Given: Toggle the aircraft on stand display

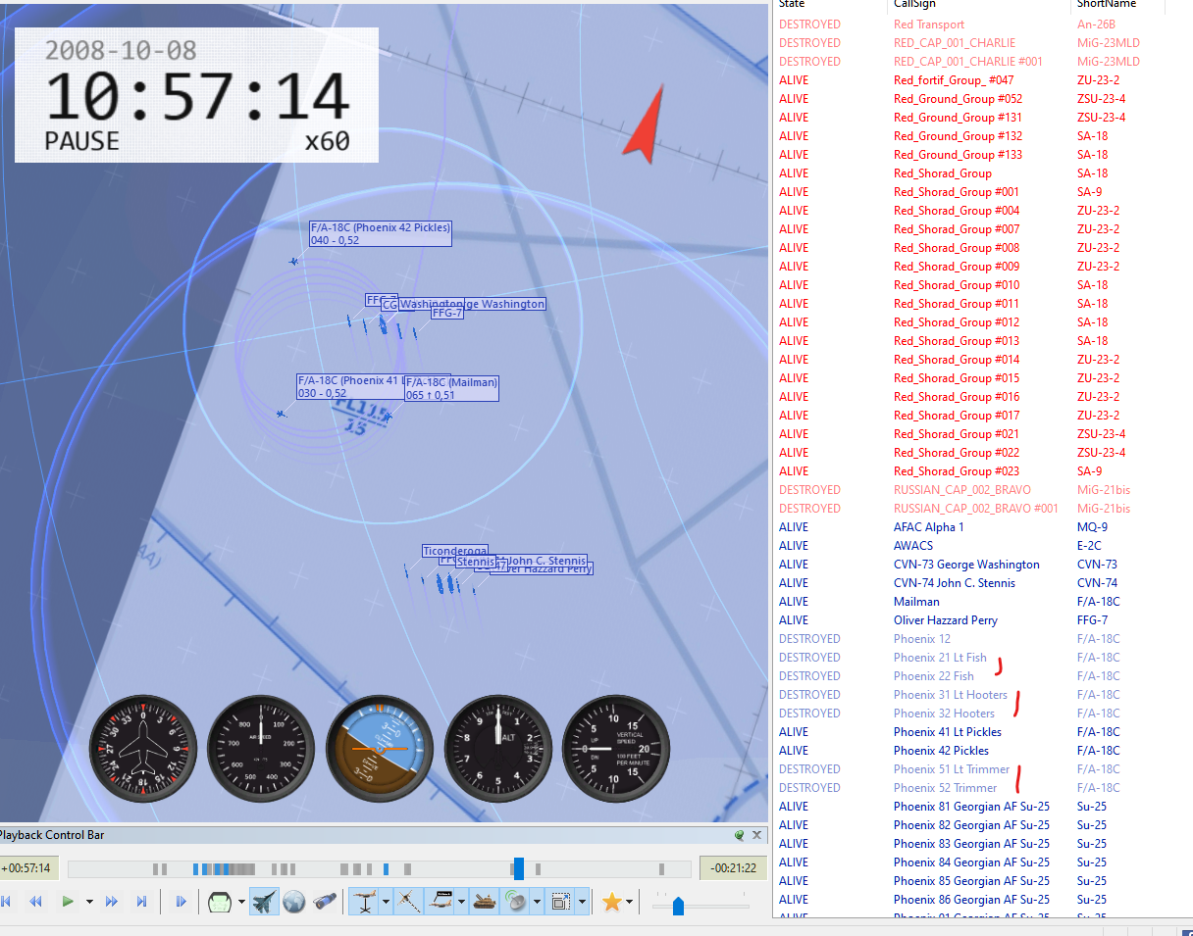Looking at the screenshot, I should tap(365, 902).
